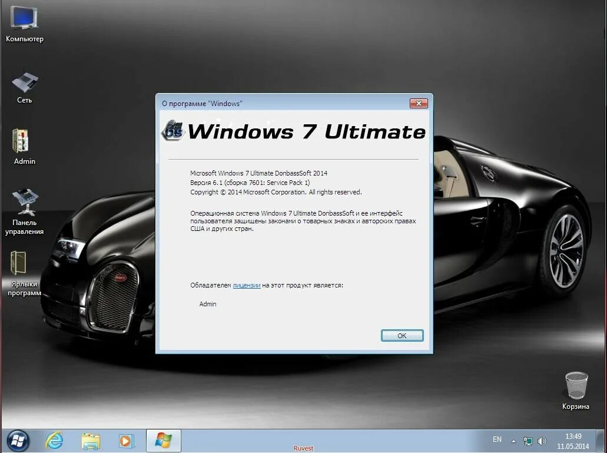Switch the EN input language indicator

(x=497, y=439)
